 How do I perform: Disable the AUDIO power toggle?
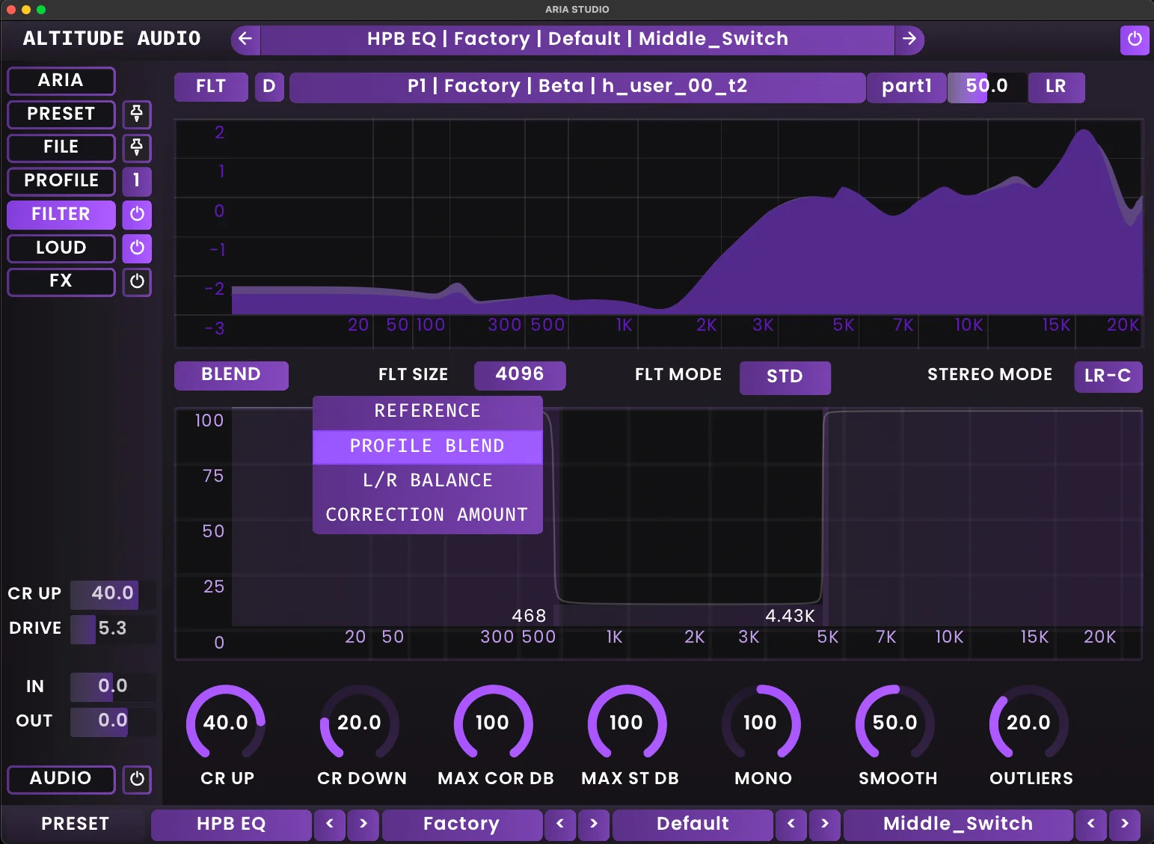coord(137,780)
